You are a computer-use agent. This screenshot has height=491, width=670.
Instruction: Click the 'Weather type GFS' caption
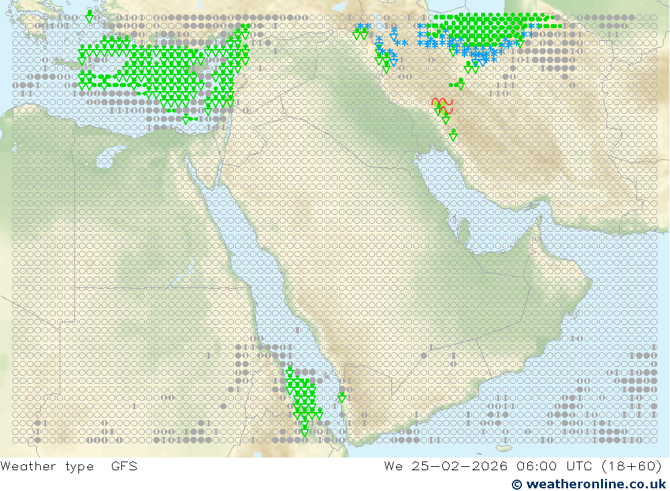click(x=69, y=466)
